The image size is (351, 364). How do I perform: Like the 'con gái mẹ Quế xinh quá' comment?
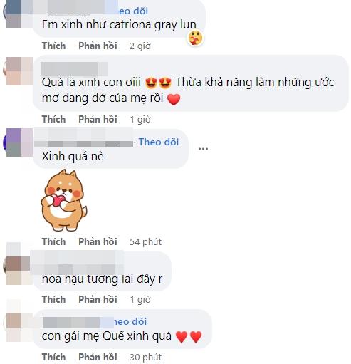pyautogui.click(x=53, y=357)
